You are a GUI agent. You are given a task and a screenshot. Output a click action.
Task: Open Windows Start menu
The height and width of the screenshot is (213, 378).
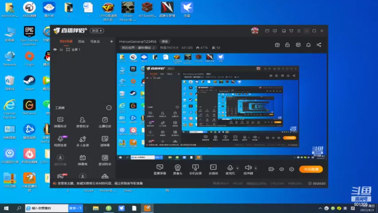tap(6, 208)
